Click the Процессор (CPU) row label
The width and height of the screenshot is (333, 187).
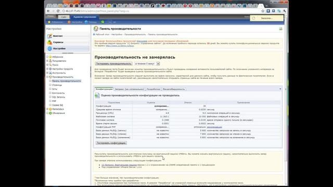coord(105,113)
